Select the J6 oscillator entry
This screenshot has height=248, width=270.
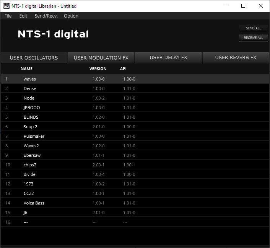[135, 213]
